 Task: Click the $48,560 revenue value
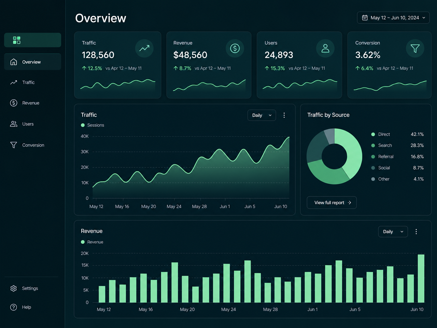[x=190, y=55]
